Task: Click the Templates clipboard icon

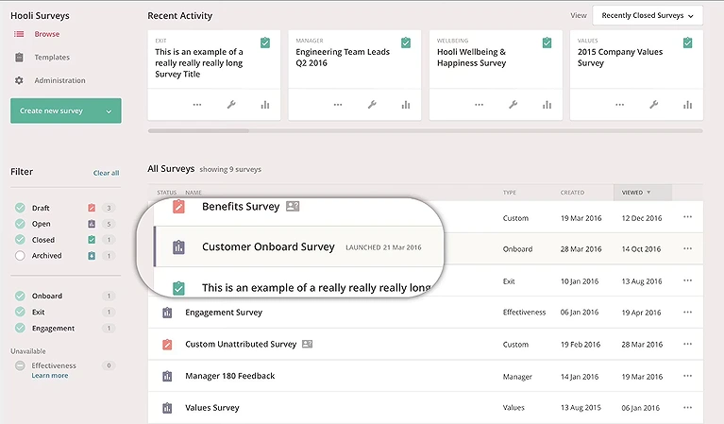Action: [19, 58]
